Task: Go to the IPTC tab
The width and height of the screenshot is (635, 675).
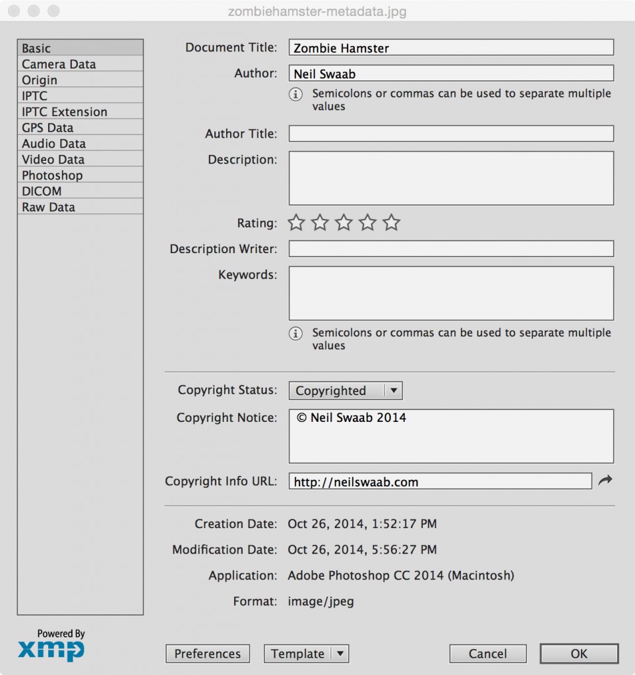Action: [x=80, y=96]
